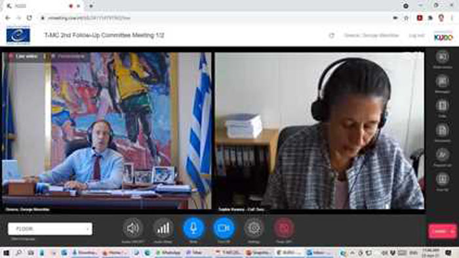Open the Documents icon in right sidebar
Screen dimensions: 459x258
[x=443, y=131]
